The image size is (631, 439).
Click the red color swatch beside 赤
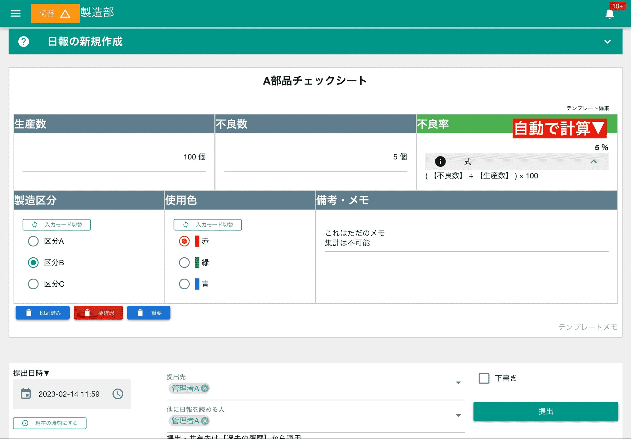[x=197, y=241]
